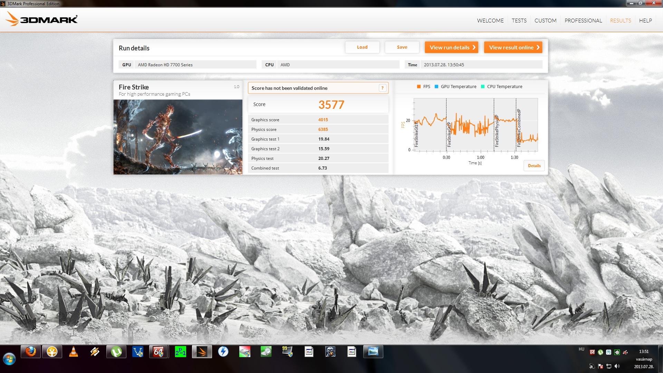Click the Graphics score value 4015
Image resolution: width=663 pixels, height=373 pixels.
pos(323,120)
